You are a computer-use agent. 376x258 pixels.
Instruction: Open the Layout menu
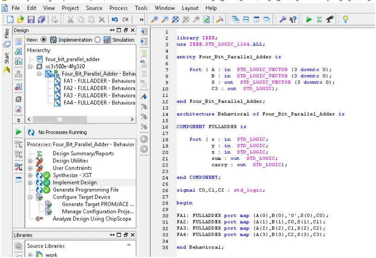pyautogui.click(x=190, y=8)
